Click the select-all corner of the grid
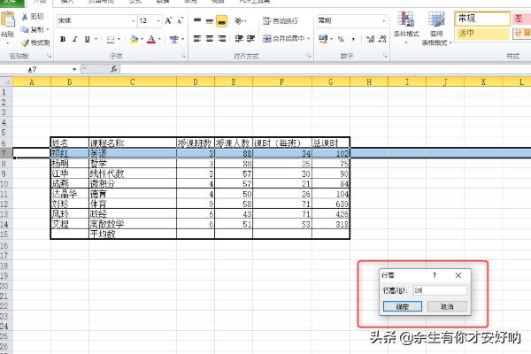This screenshot has height=354, width=531. point(6,81)
